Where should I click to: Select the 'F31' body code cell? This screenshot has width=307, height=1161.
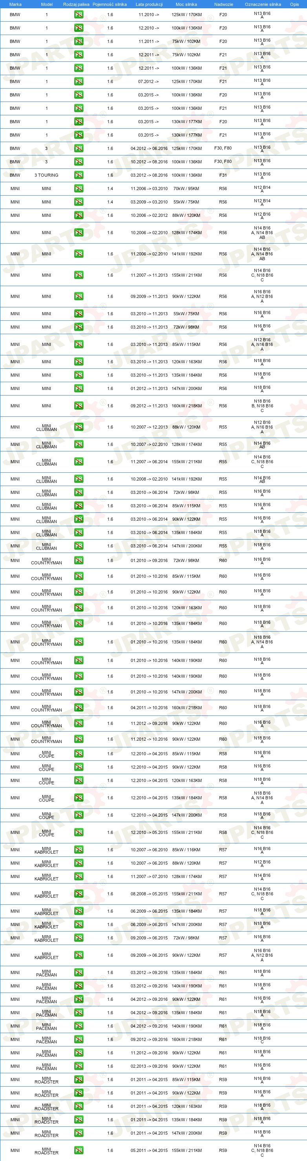pos(223,175)
